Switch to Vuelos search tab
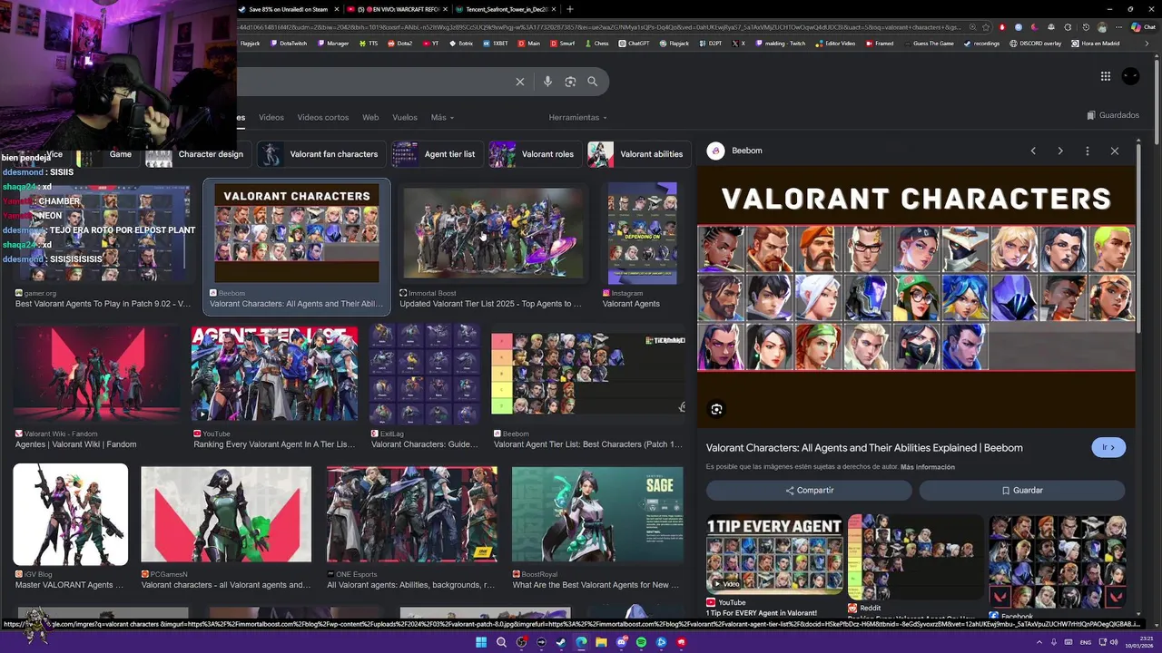This screenshot has width=1162, height=653. point(405,117)
